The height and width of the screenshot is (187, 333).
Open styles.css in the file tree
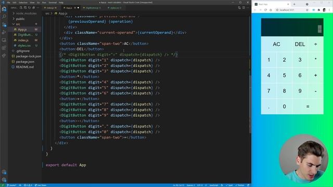coord(24,46)
